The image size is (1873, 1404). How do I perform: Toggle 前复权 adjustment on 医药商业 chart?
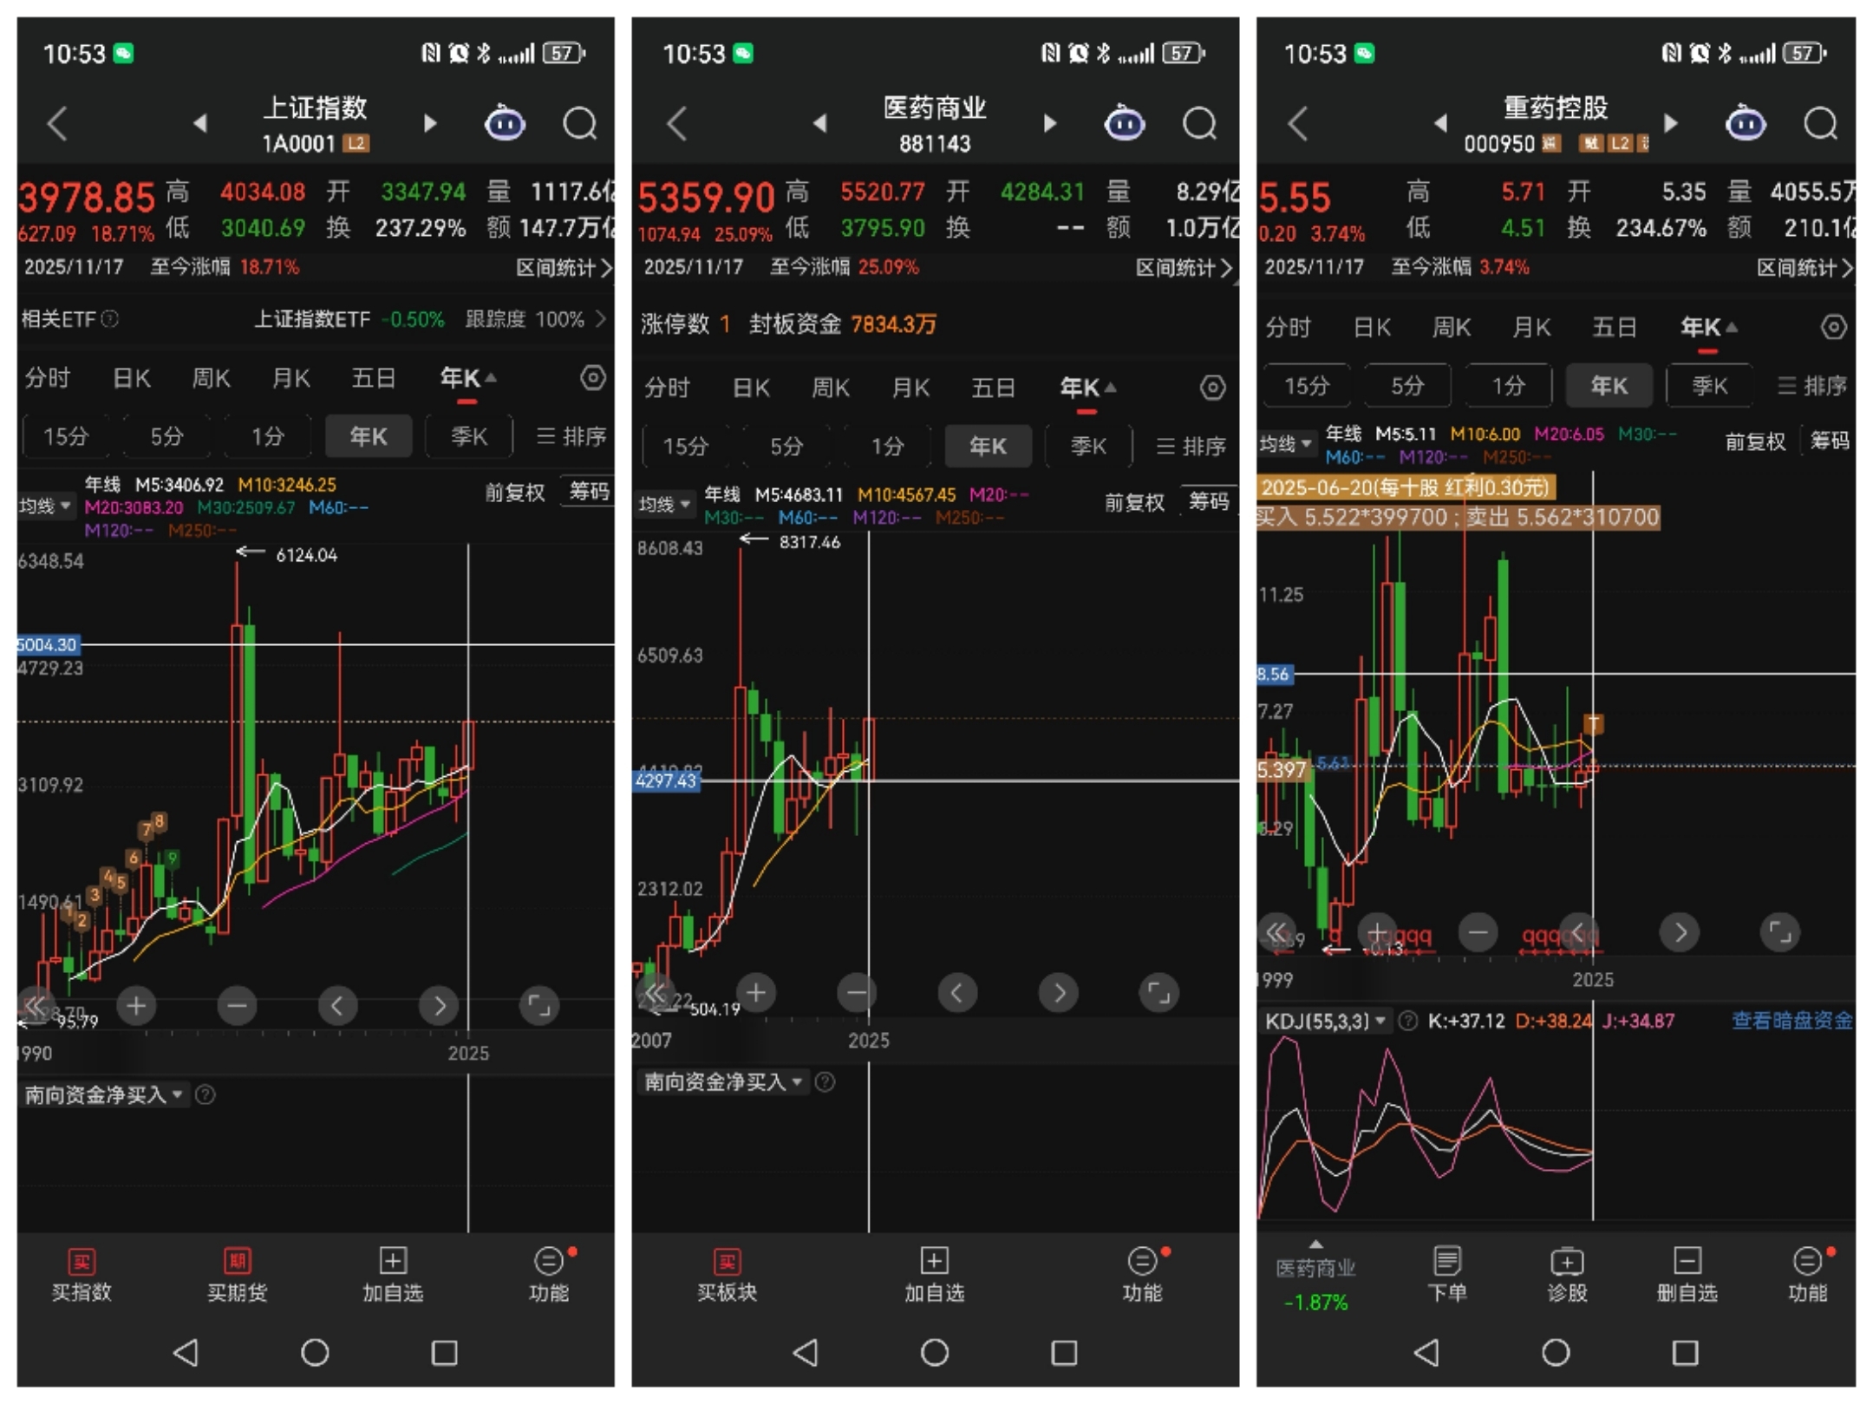point(1134,502)
